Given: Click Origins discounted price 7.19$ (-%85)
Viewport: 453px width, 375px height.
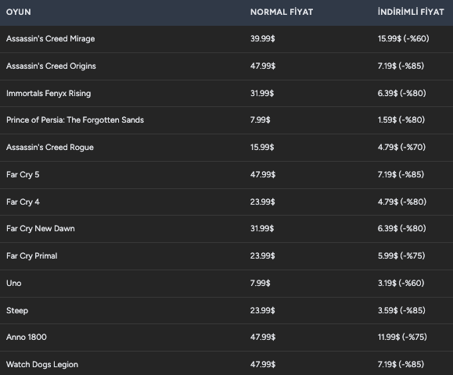Looking at the screenshot, I should pos(401,66).
